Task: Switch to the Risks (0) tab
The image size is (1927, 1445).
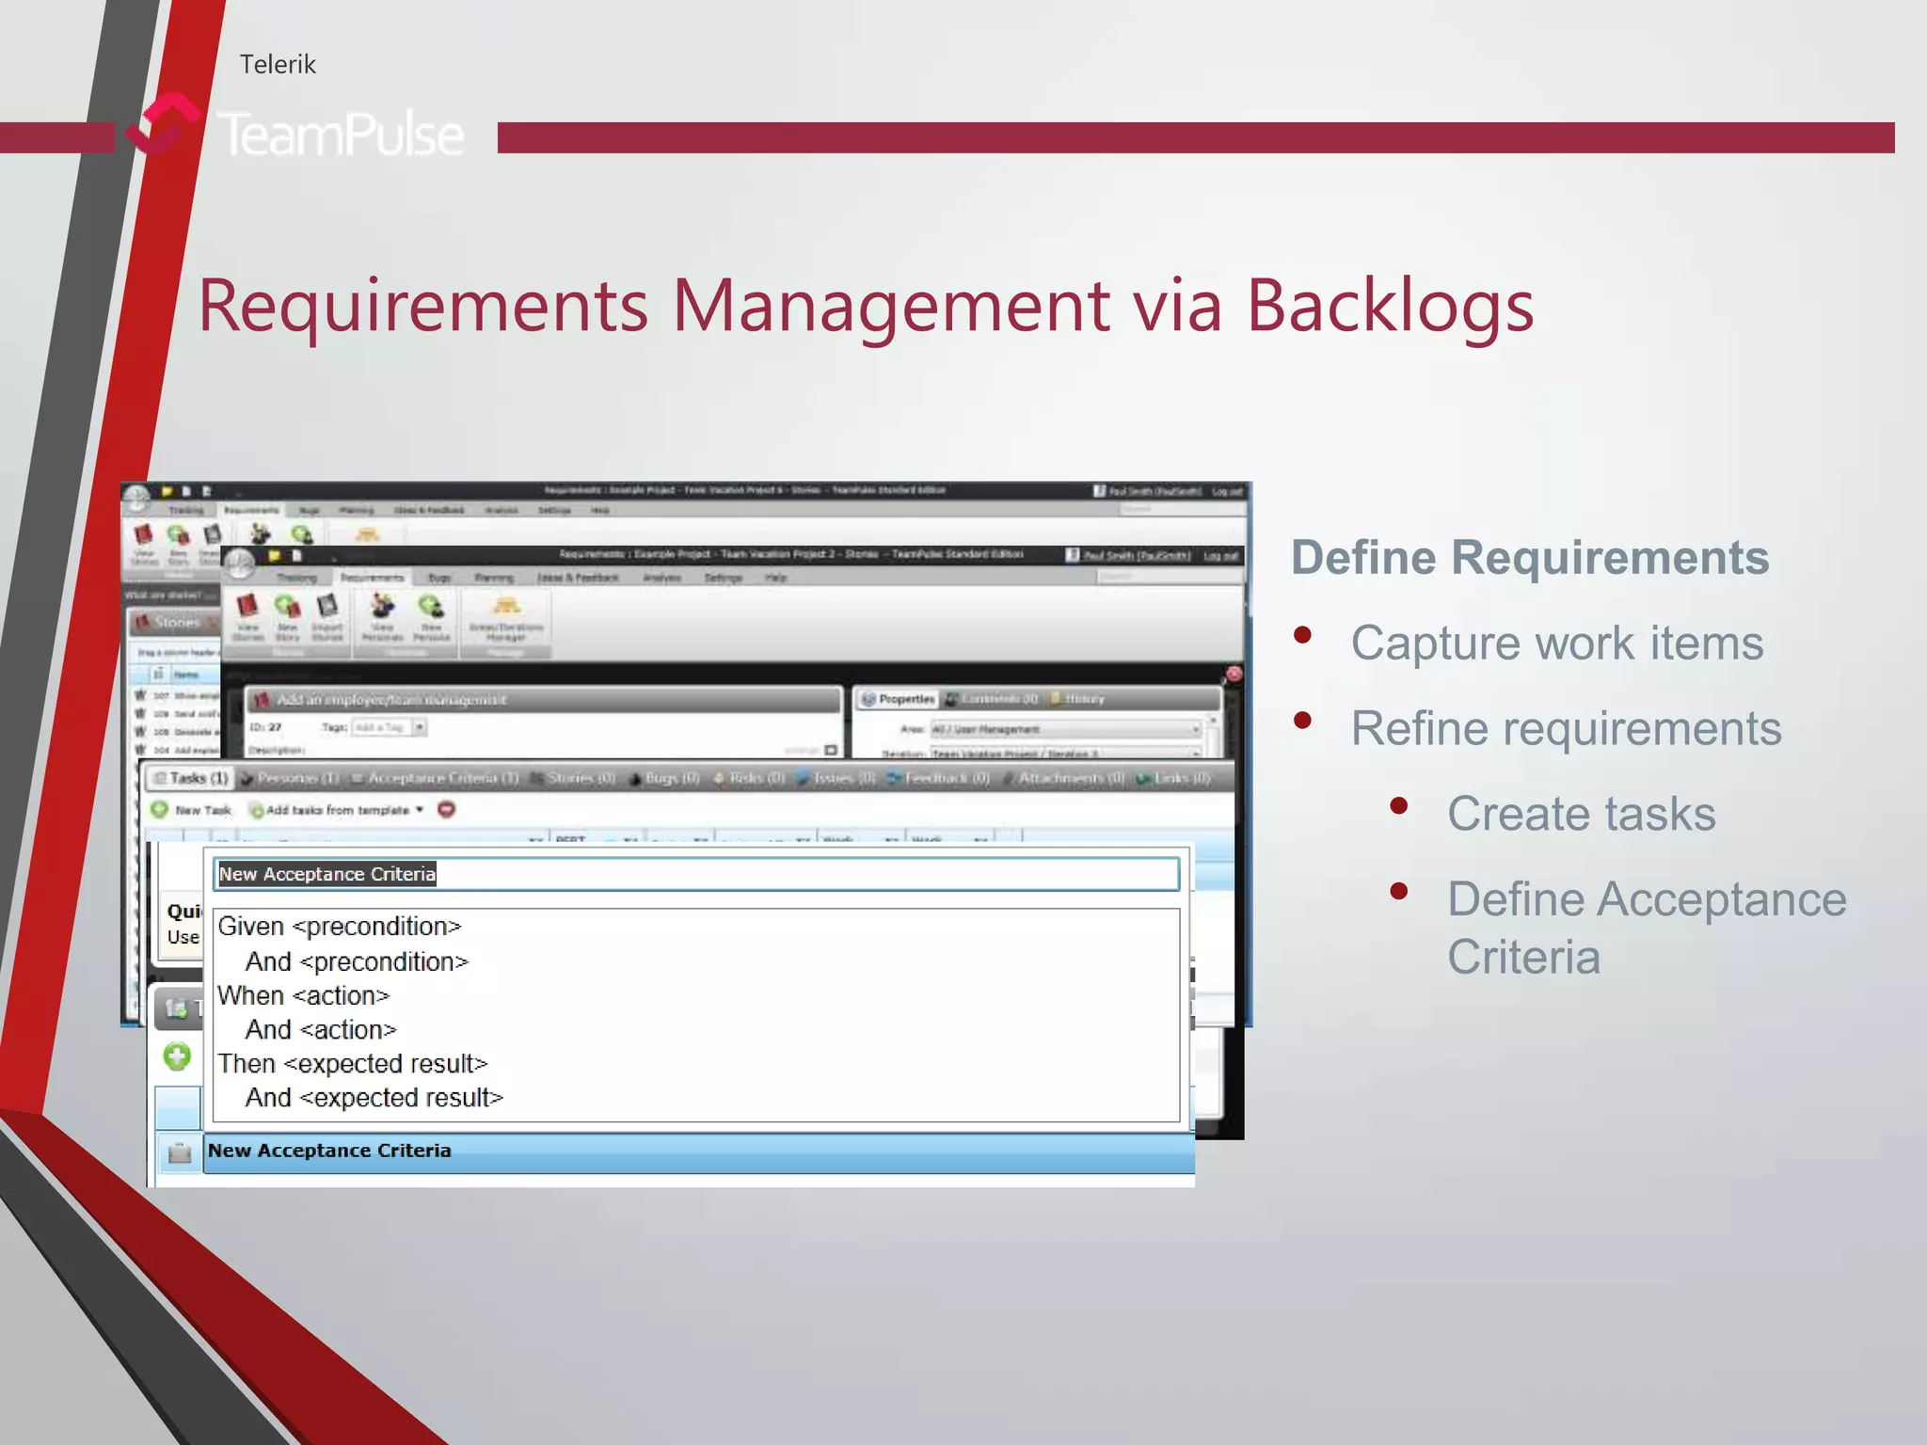Action: point(749,779)
